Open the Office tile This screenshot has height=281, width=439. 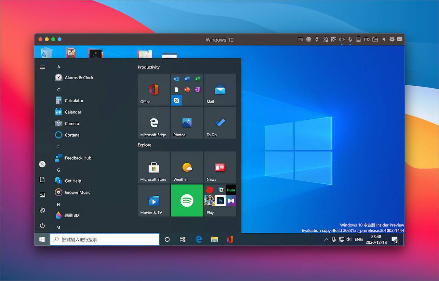click(x=154, y=90)
